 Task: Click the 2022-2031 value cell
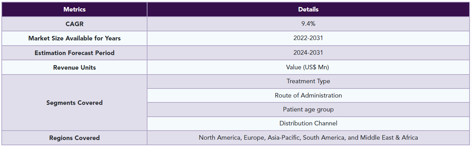pos(308,38)
